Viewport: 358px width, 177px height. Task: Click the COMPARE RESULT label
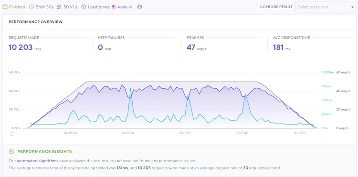coord(276,7)
